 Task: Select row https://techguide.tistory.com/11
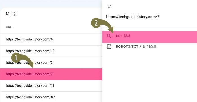[x=51, y=86]
